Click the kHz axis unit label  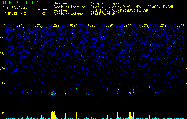tap(3, 24)
